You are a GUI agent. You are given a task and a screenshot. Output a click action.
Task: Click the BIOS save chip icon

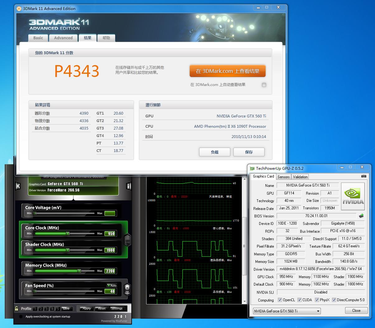point(361,216)
